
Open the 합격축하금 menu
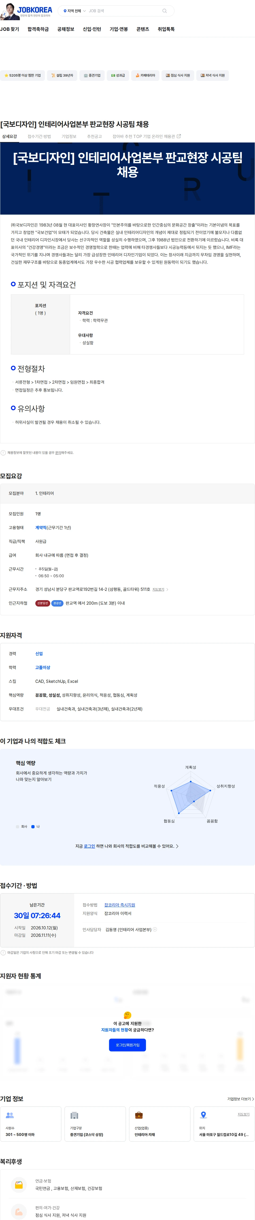[x=38, y=29]
